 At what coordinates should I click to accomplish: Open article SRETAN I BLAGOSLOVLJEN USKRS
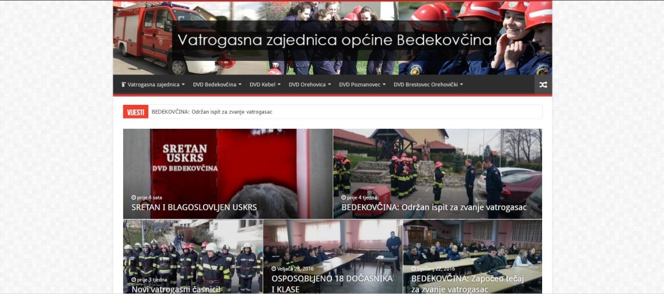[x=194, y=208]
